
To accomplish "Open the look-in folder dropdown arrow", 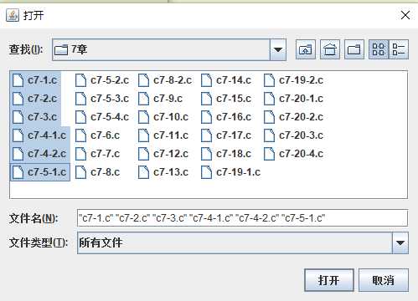I will click(278, 49).
